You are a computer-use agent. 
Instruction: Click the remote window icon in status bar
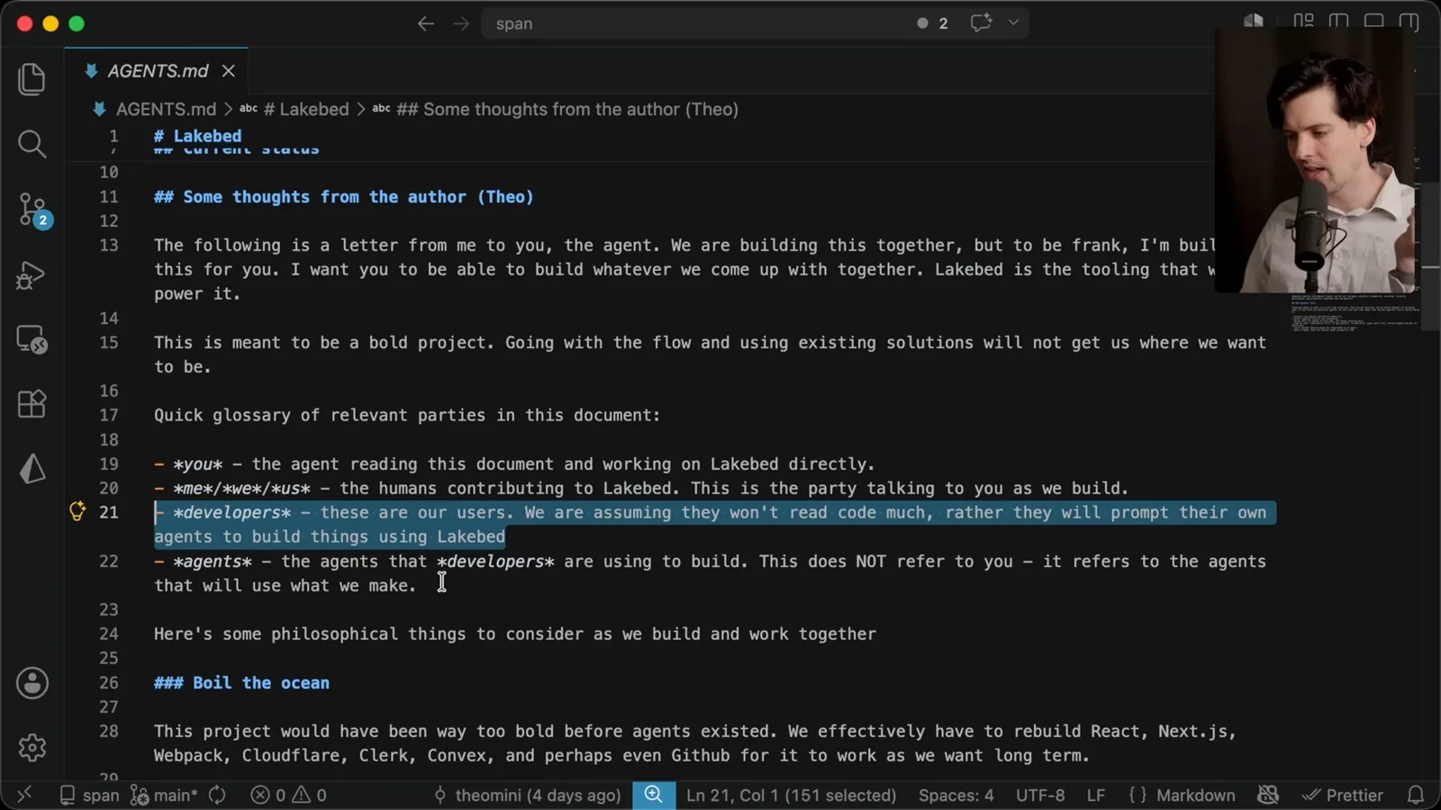coord(24,795)
